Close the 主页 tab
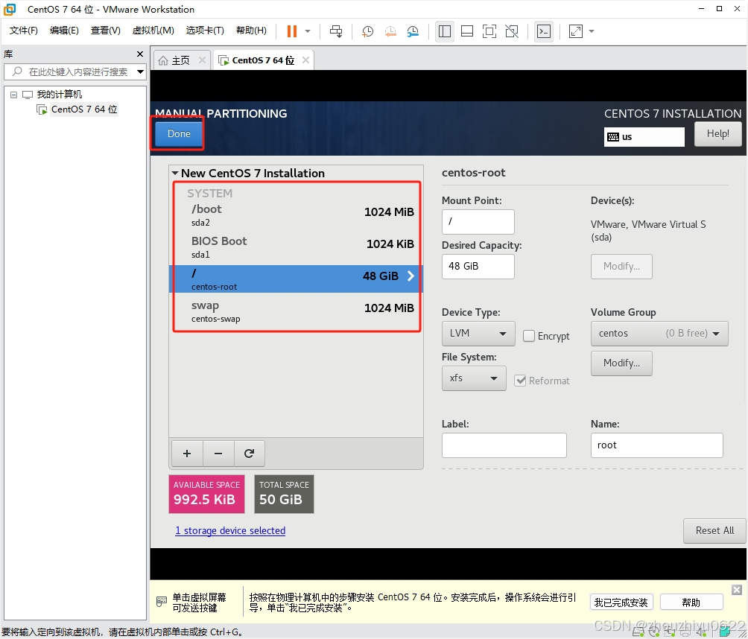The height and width of the screenshot is (639, 748). tap(202, 60)
